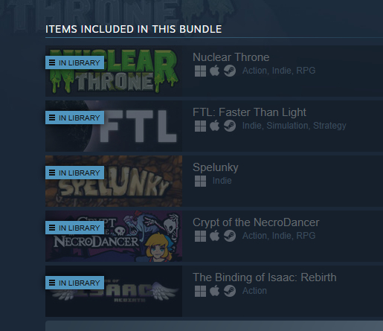This screenshot has width=383, height=331.
Task: Open the Spelunky title link
Action: [x=216, y=168]
